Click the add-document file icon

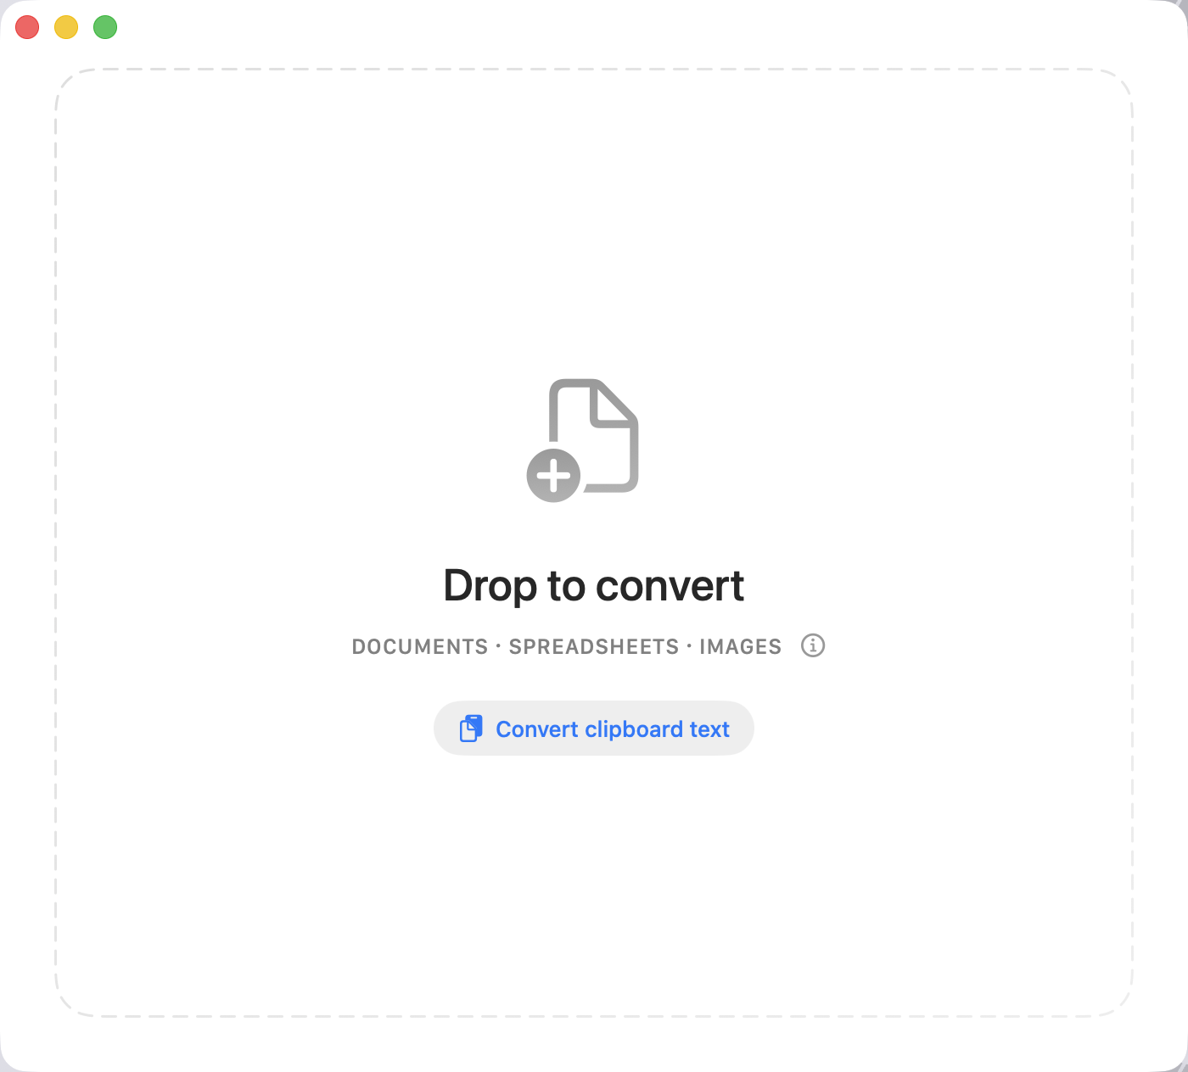583,440
